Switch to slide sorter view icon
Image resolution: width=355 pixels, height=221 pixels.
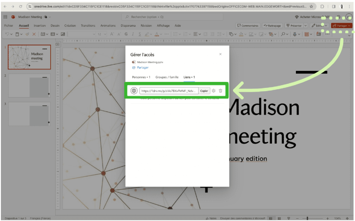[279, 218]
